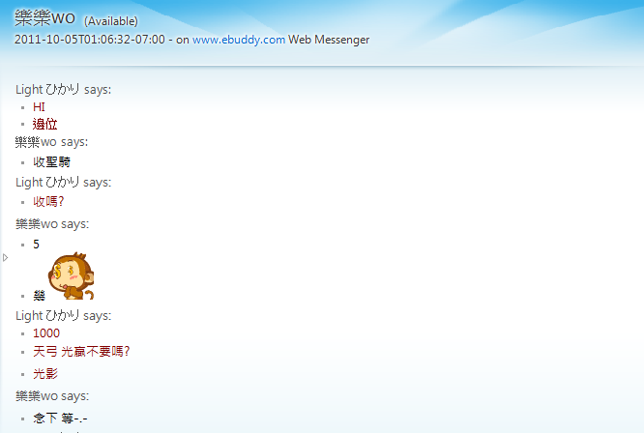This screenshot has height=433, width=644.
Task: Click the (Available) status label
Action: click(x=111, y=21)
